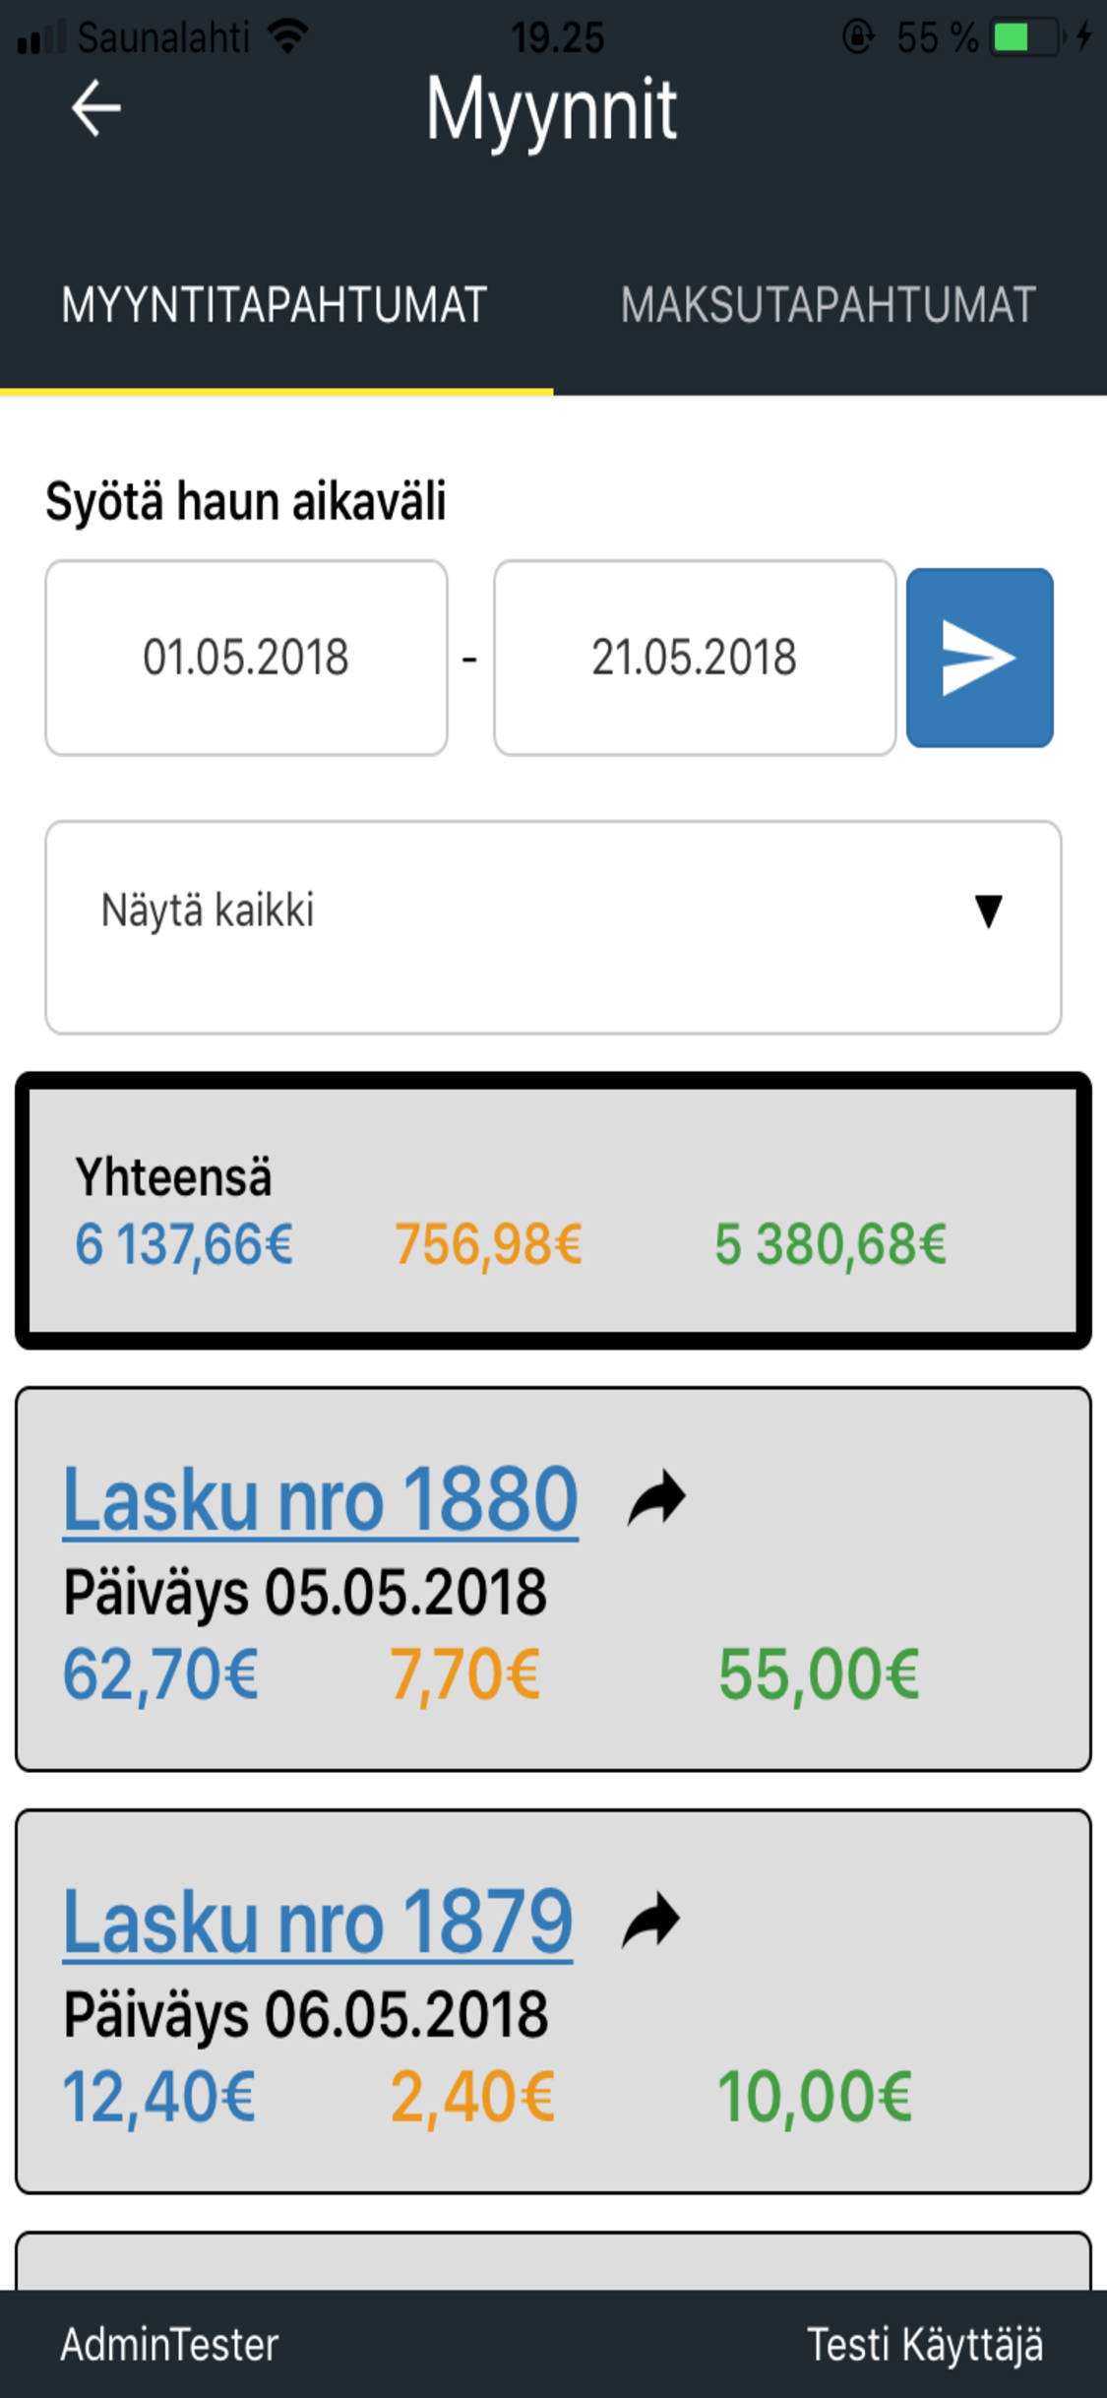This screenshot has height=2398, width=1107.
Task: Tap Testi Käyttäjä in bottom bar
Action: [x=925, y=2345]
